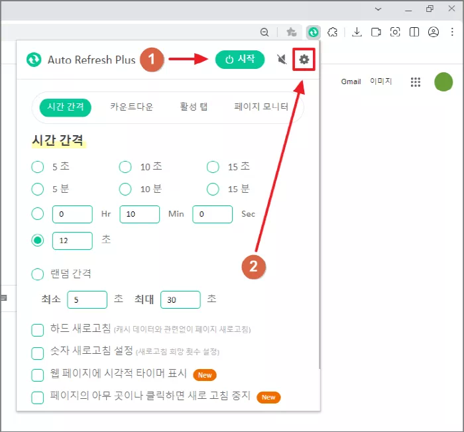The height and width of the screenshot is (432, 464).
Task: Click the green Google account avatar
Action: point(443,82)
